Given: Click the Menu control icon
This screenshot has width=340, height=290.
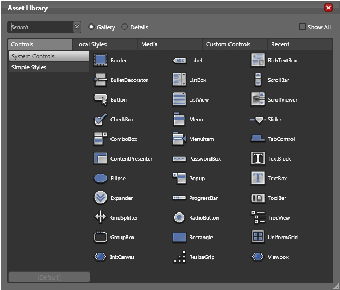Looking at the screenshot, I should point(179,119).
